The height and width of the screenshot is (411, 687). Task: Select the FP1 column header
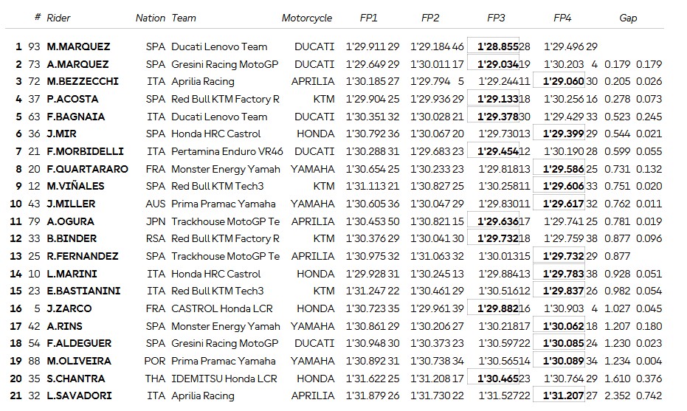pos(367,18)
